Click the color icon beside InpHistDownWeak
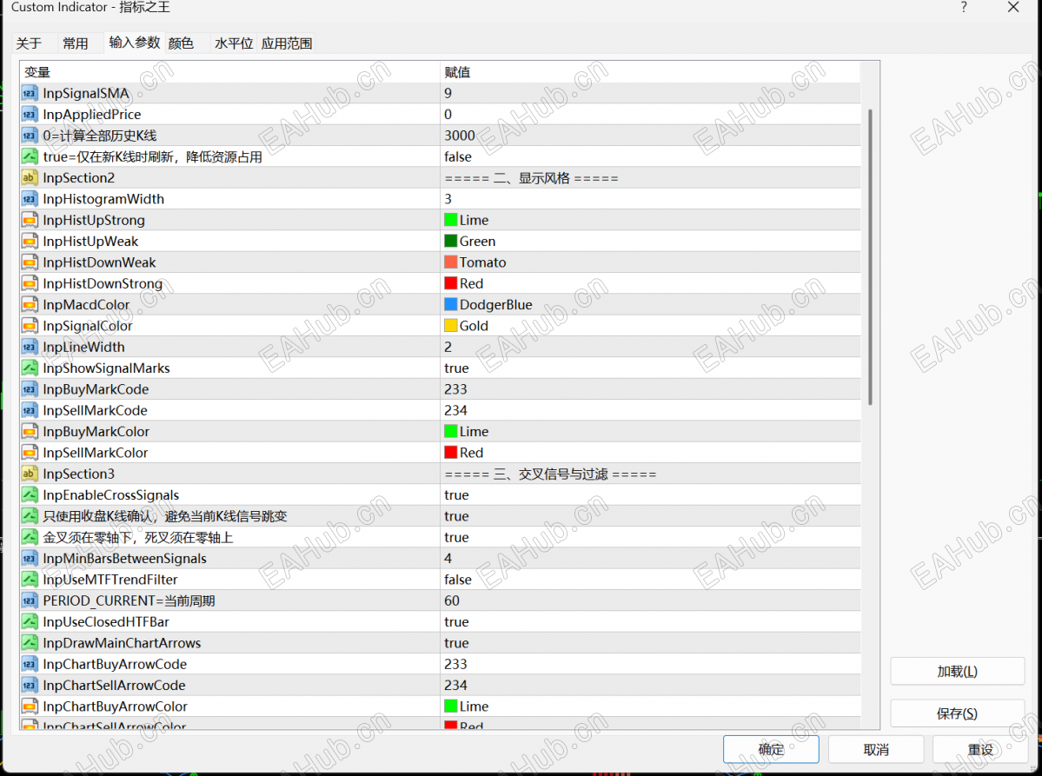1042x776 pixels. [x=30, y=262]
